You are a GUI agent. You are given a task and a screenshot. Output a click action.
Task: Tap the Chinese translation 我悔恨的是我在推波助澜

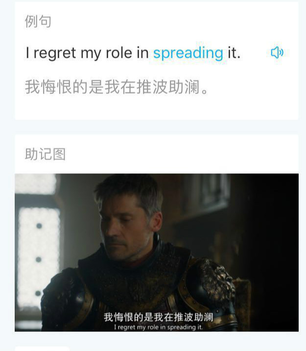click(117, 87)
